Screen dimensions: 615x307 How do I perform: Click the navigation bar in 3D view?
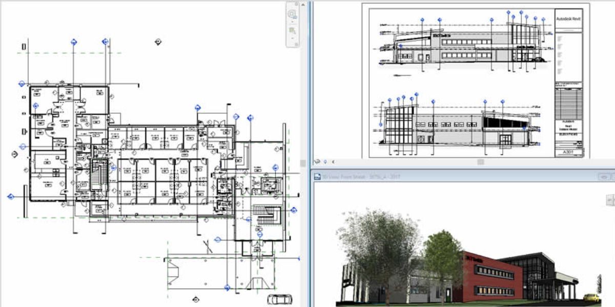coord(611,200)
